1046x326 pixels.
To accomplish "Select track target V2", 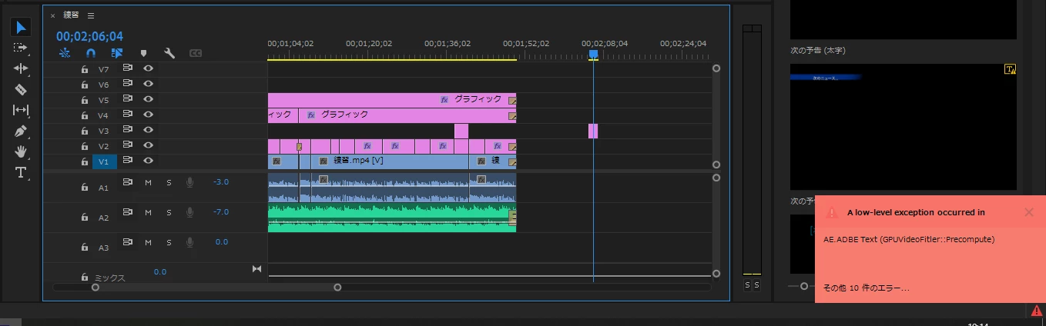I will (104, 146).
